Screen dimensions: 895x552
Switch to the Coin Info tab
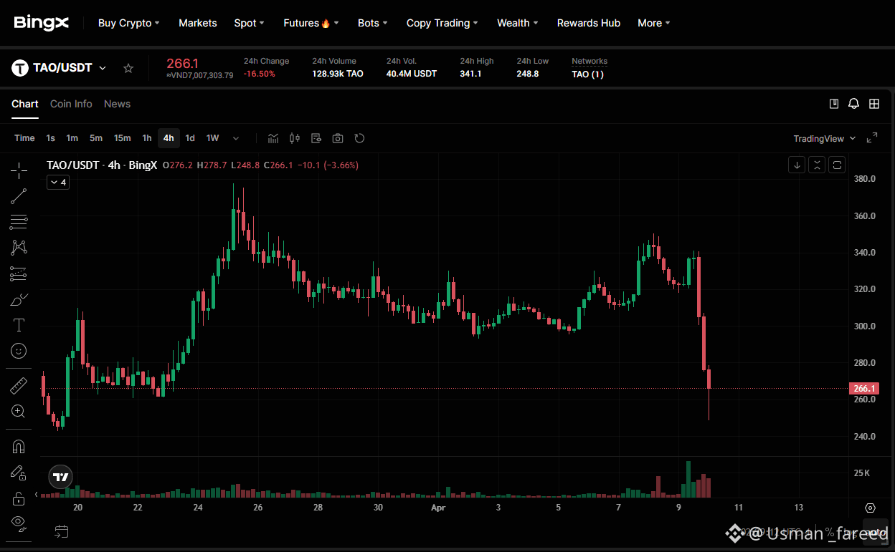[71, 104]
